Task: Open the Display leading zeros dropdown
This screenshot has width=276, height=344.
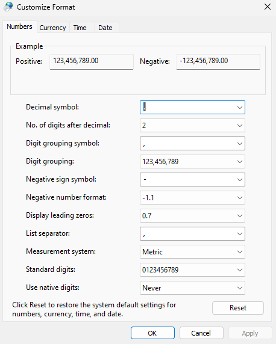Action: click(192, 216)
